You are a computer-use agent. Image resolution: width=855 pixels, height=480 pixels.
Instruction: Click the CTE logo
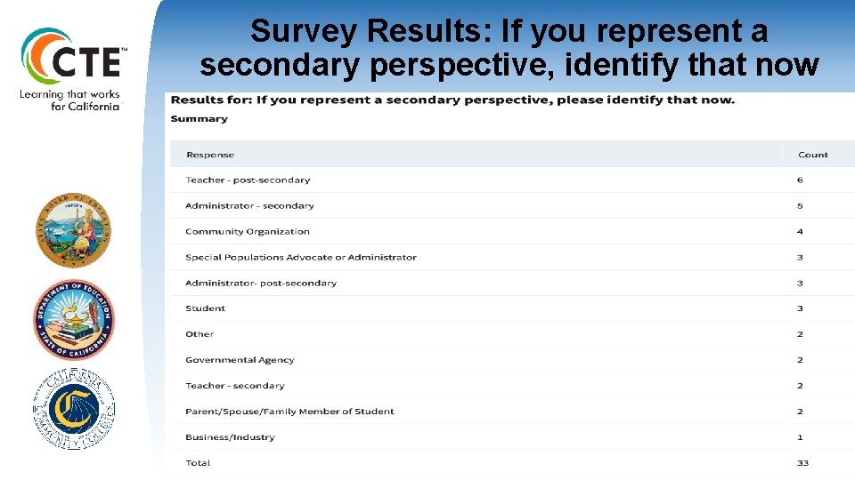(x=73, y=57)
